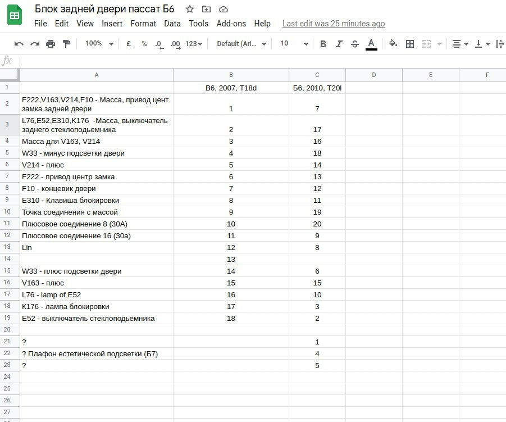Screen dimensions: 506x422
Task: Open the Insert menu
Action: coord(112,24)
